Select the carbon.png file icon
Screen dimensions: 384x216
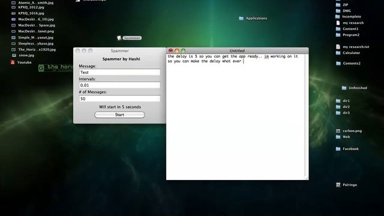tap(338, 131)
